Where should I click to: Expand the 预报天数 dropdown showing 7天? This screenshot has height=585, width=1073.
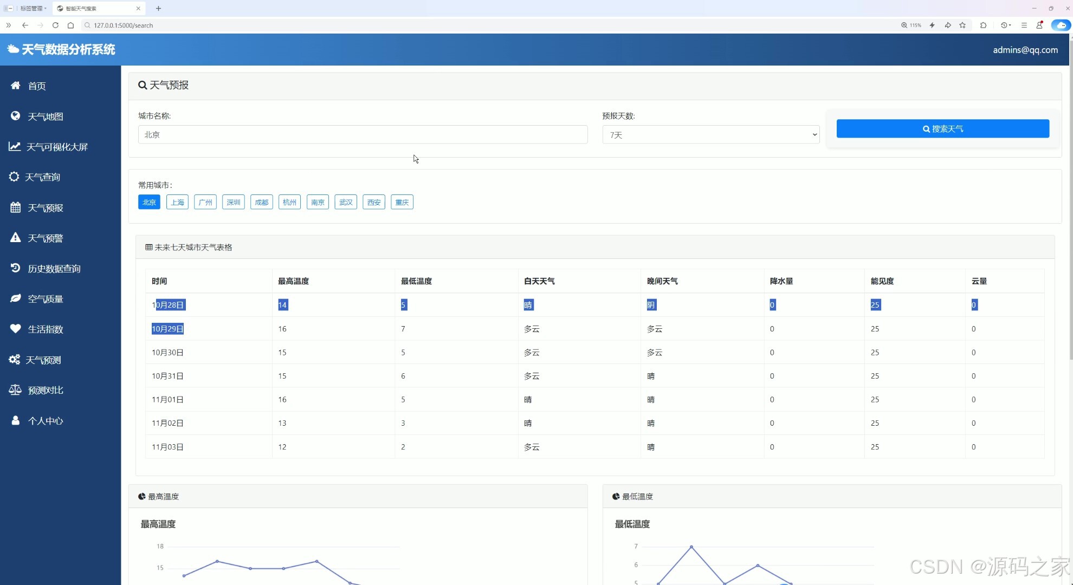(x=710, y=135)
